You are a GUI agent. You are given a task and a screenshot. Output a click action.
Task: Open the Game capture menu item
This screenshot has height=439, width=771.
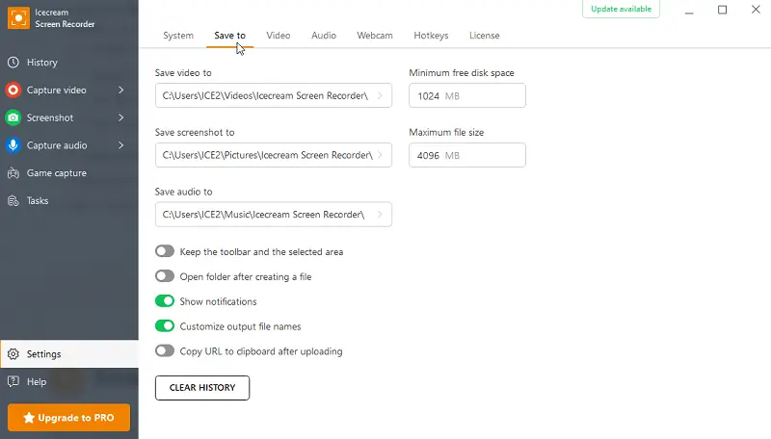(x=57, y=173)
